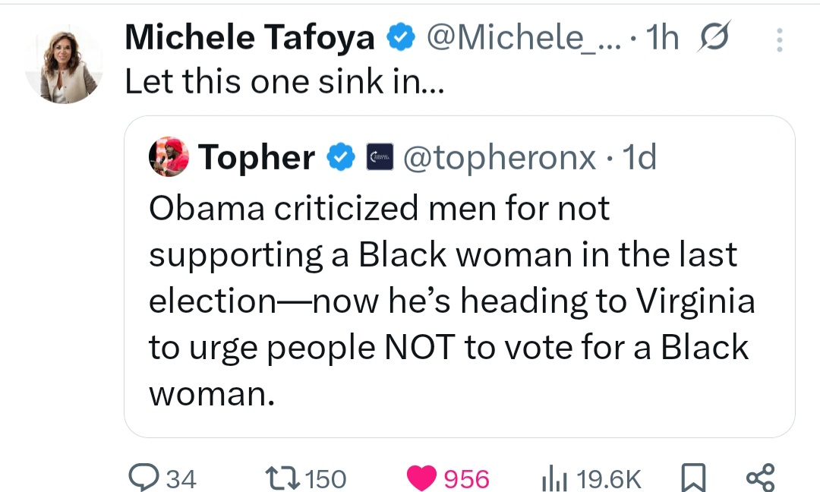Click the Topher display name

(257, 158)
